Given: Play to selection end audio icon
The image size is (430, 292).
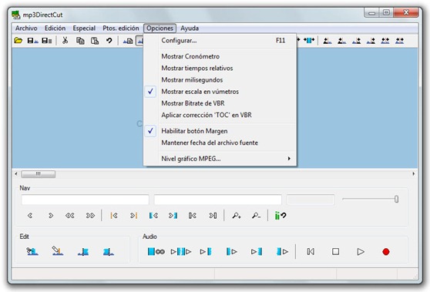Looking at the screenshot, I should coord(257,251).
